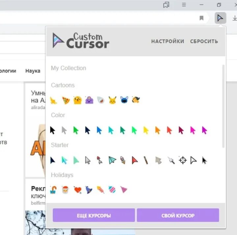The image size is (237, 235).
Task: Click the bookmark icon in address bar
Action: 201,18
